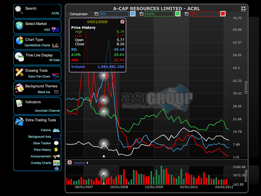261x196 pixels.
Task: Click the Background Axis label
Action: click(40, 137)
